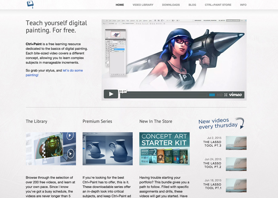
Task: Open the New In The Store heading
Action: coord(156,121)
